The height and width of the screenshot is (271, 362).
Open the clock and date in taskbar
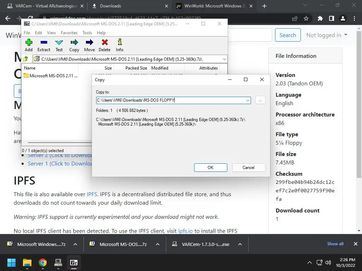(345, 263)
